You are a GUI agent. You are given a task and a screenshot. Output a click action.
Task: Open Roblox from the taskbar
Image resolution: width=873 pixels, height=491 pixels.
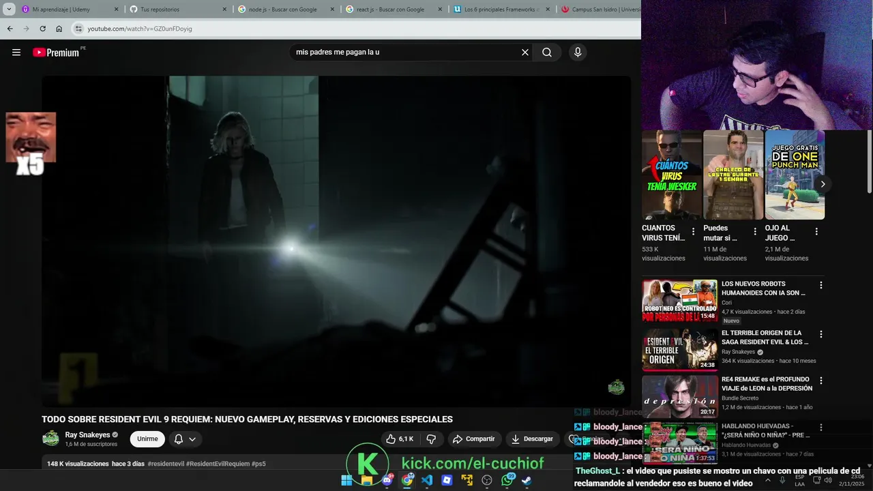point(447,480)
